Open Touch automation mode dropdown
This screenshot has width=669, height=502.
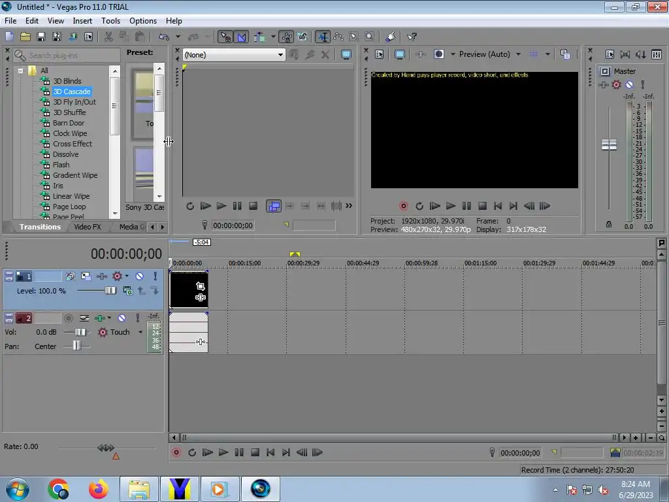140,332
